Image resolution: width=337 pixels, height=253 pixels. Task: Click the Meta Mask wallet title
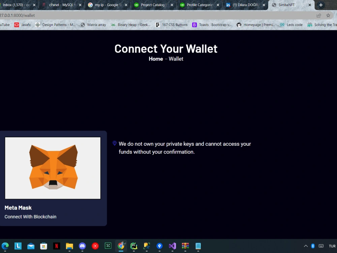click(18, 207)
